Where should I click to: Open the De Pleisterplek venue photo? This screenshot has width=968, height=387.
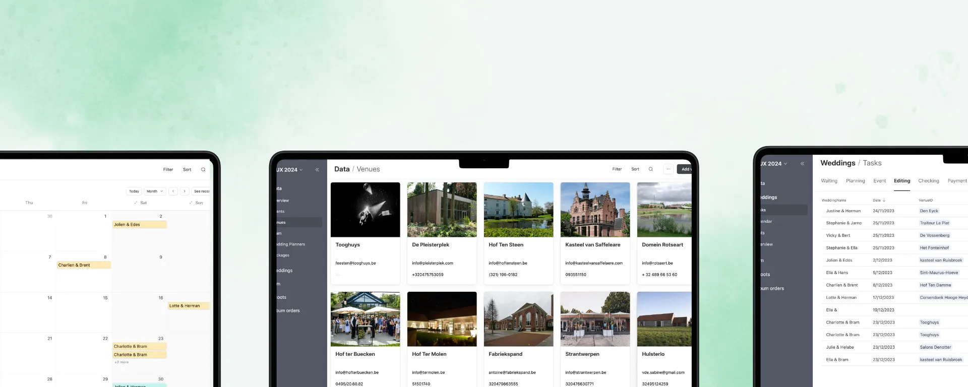442,210
